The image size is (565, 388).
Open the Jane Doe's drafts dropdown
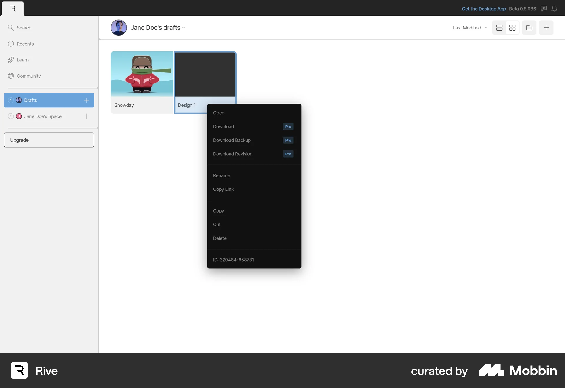(184, 27)
